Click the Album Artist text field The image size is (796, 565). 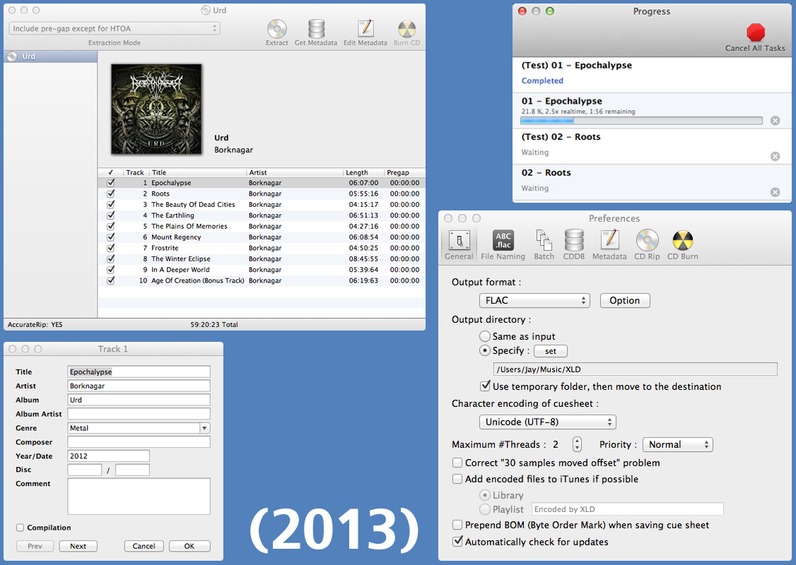click(139, 414)
